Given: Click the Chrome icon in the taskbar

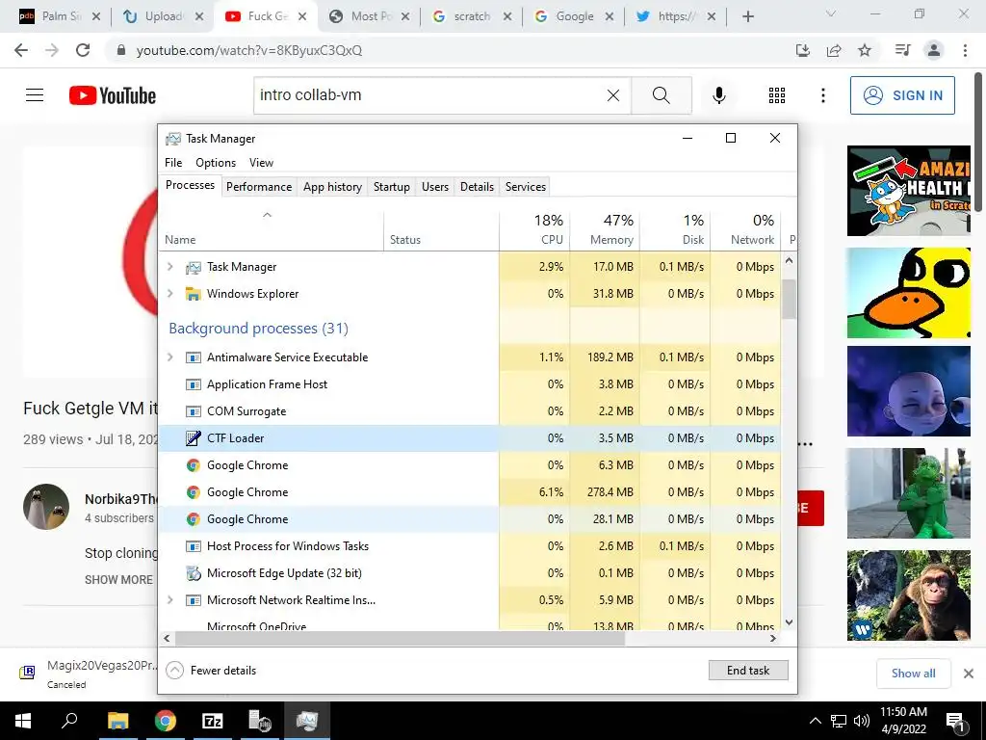Looking at the screenshot, I should pyautogui.click(x=166, y=721).
